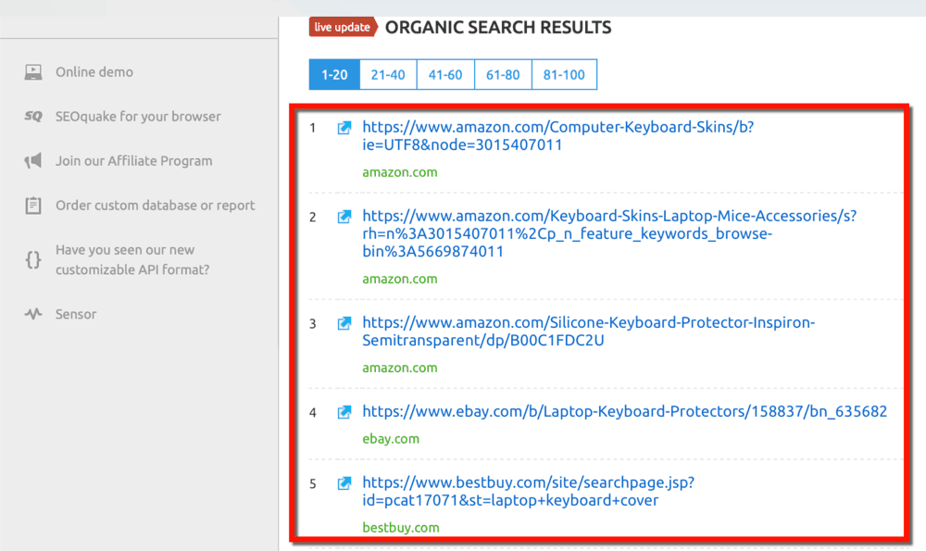The height and width of the screenshot is (551, 926).
Task: Click the Affiliate Program megaphone icon
Action: click(33, 160)
